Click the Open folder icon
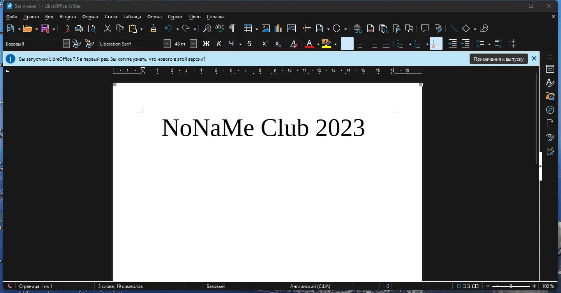 [27, 28]
